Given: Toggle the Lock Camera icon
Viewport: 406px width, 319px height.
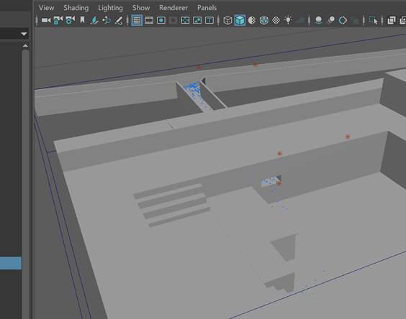Looking at the screenshot, I should [x=58, y=20].
